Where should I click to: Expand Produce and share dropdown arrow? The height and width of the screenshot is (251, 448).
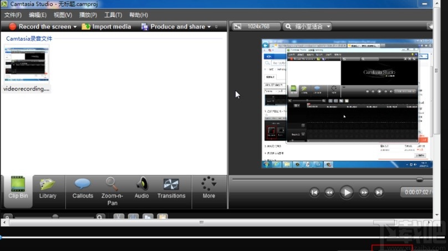(209, 27)
